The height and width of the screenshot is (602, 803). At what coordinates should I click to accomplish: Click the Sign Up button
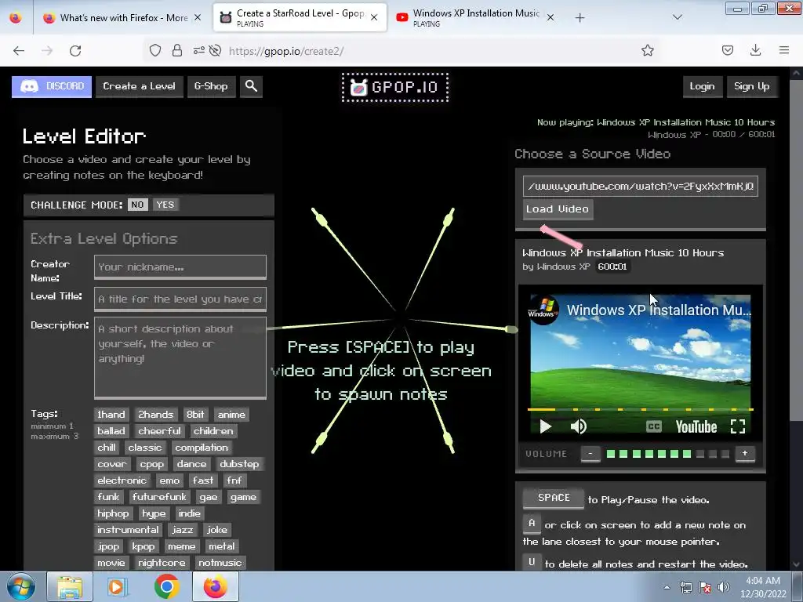click(x=751, y=86)
